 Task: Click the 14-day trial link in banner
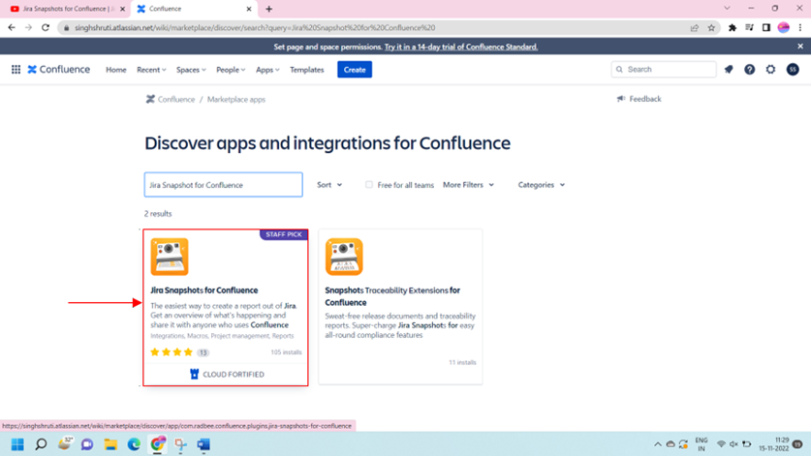pyautogui.click(x=460, y=46)
